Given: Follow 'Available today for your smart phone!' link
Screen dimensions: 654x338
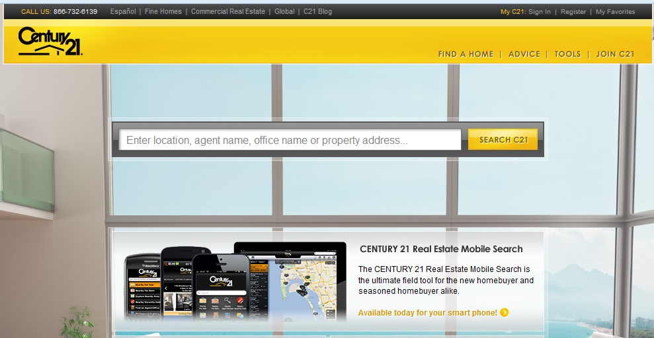Looking at the screenshot, I should click(427, 312).
